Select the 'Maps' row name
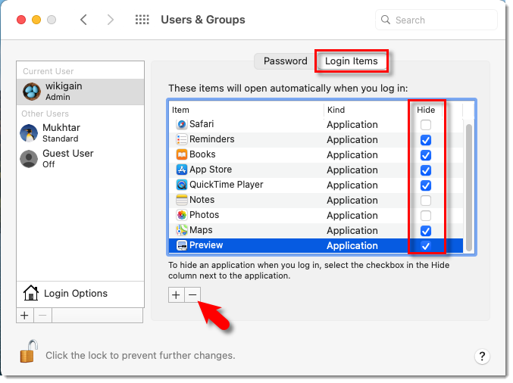 pyautogui.click(x=201, y=230)
